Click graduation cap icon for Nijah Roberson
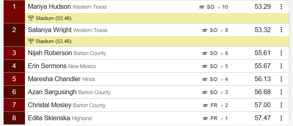The image size is (293, 126). (x=205, y=53)
